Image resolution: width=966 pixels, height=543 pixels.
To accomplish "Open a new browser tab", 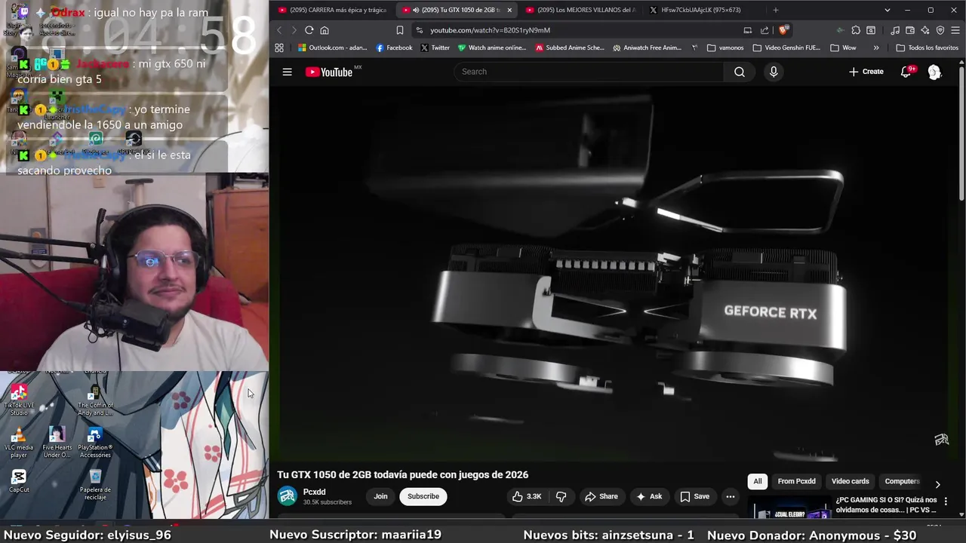I will 775,10.
